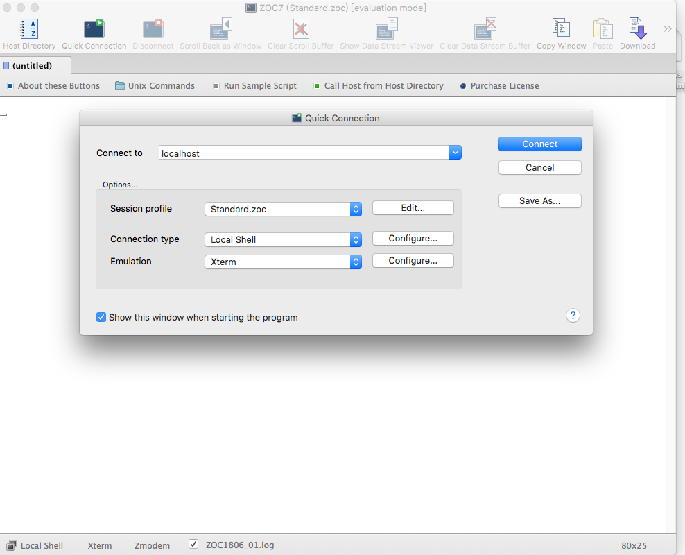The width and height of the screenshot is (685, 555).
Task: Click the Run Sample Script button
Action: (254, 85)
